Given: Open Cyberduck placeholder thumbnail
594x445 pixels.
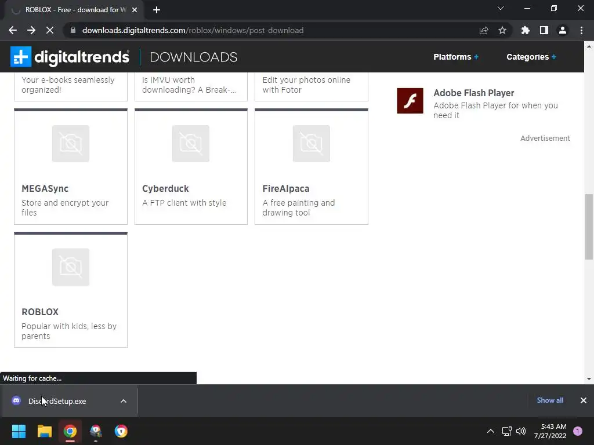Looking at the screenshot, I should [x=191, y=144].
